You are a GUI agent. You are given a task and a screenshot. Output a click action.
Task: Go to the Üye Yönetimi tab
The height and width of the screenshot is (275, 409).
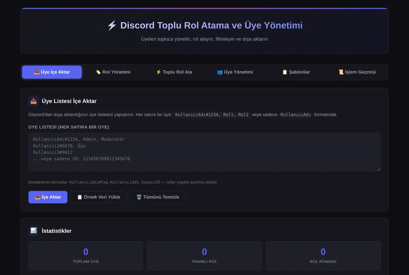click(235, 72)
